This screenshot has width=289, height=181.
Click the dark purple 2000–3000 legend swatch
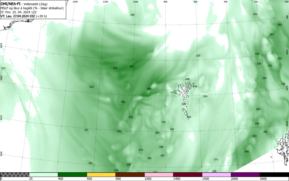click(x=245, y=175)
